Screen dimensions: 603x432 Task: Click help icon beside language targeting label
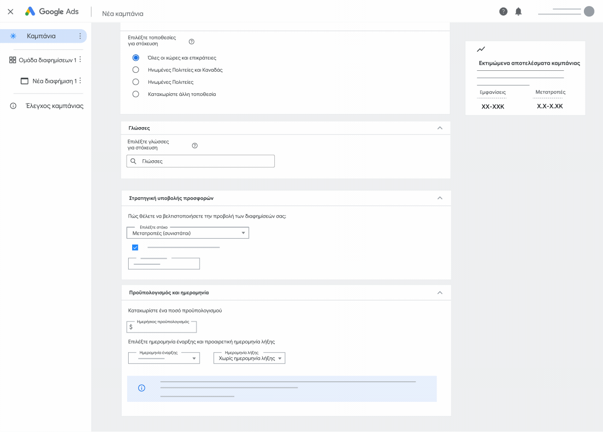pos(195,146)
